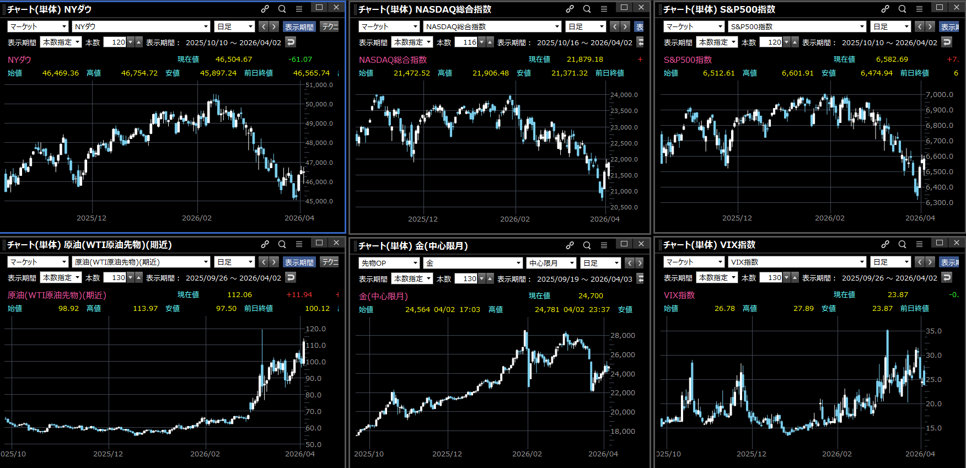The height and width of the screenshot is (468, 966).
Task: Reset display period in NYダウ chart
Action: pos(291,42)
